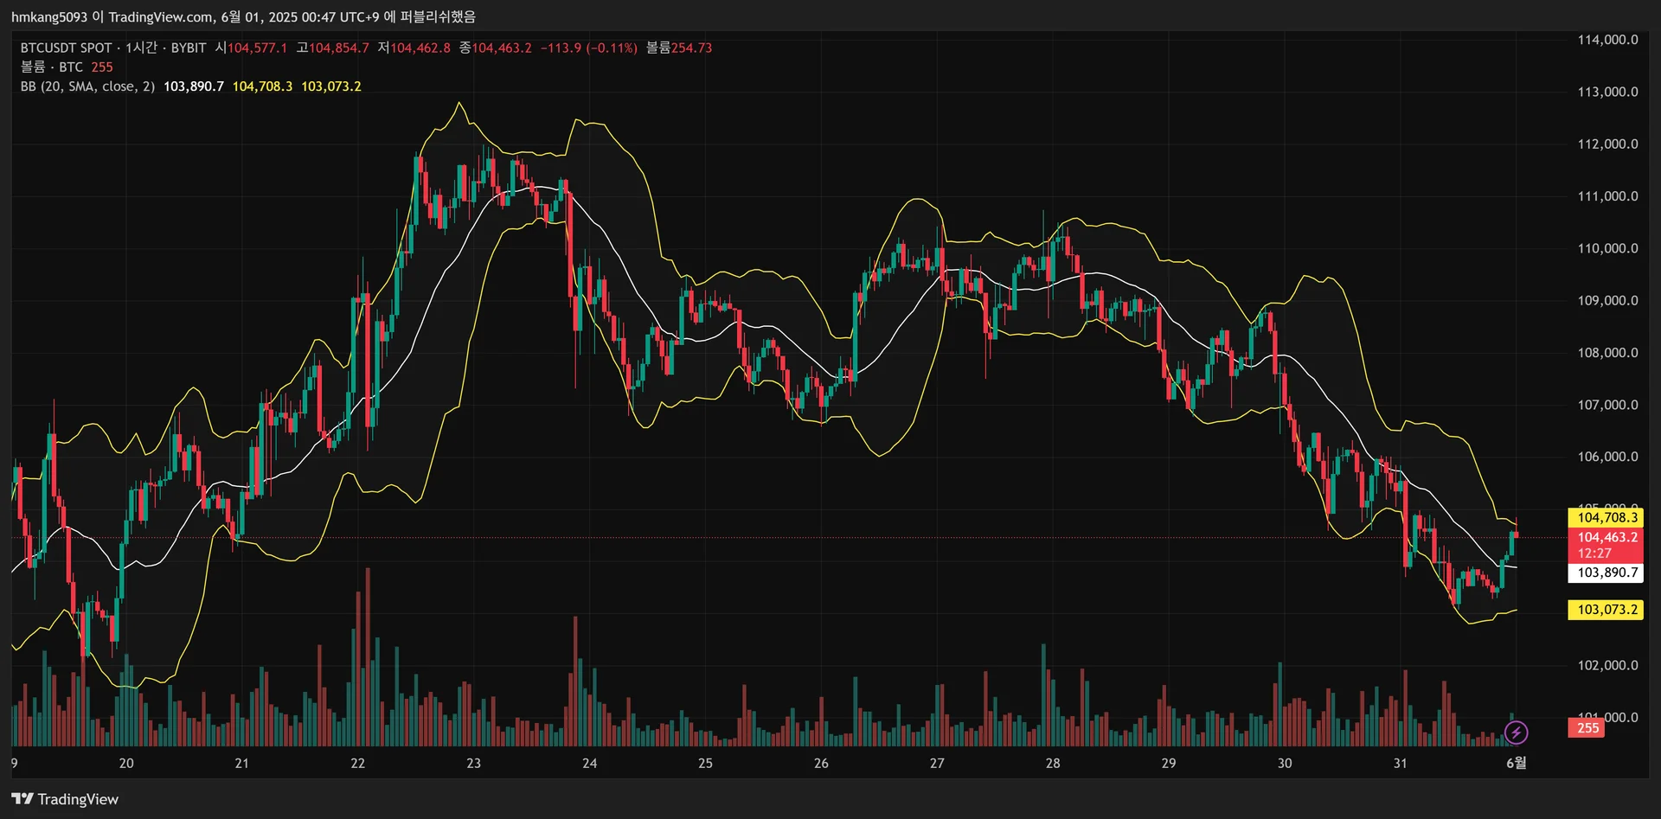Click the 255 value beside 볼륨 · BTC

[x=102, y=67]
